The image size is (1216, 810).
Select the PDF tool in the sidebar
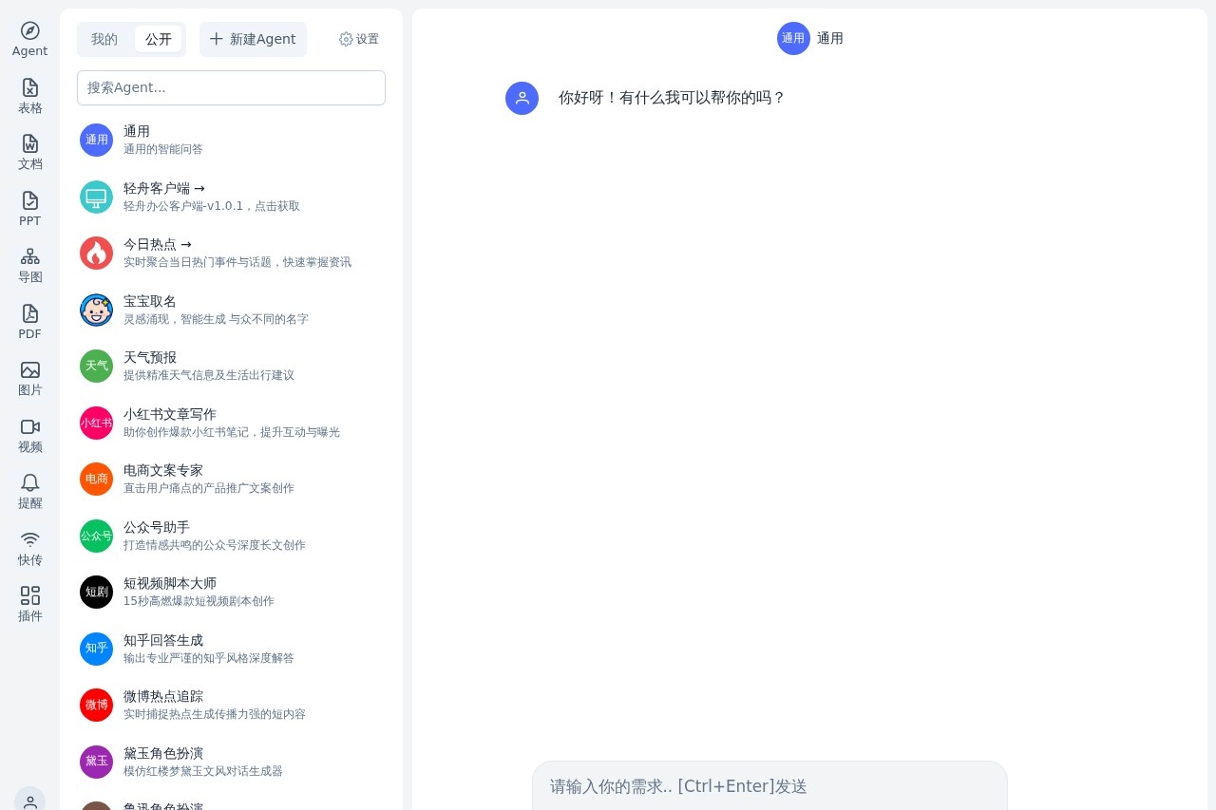click(x=29, y=321)
